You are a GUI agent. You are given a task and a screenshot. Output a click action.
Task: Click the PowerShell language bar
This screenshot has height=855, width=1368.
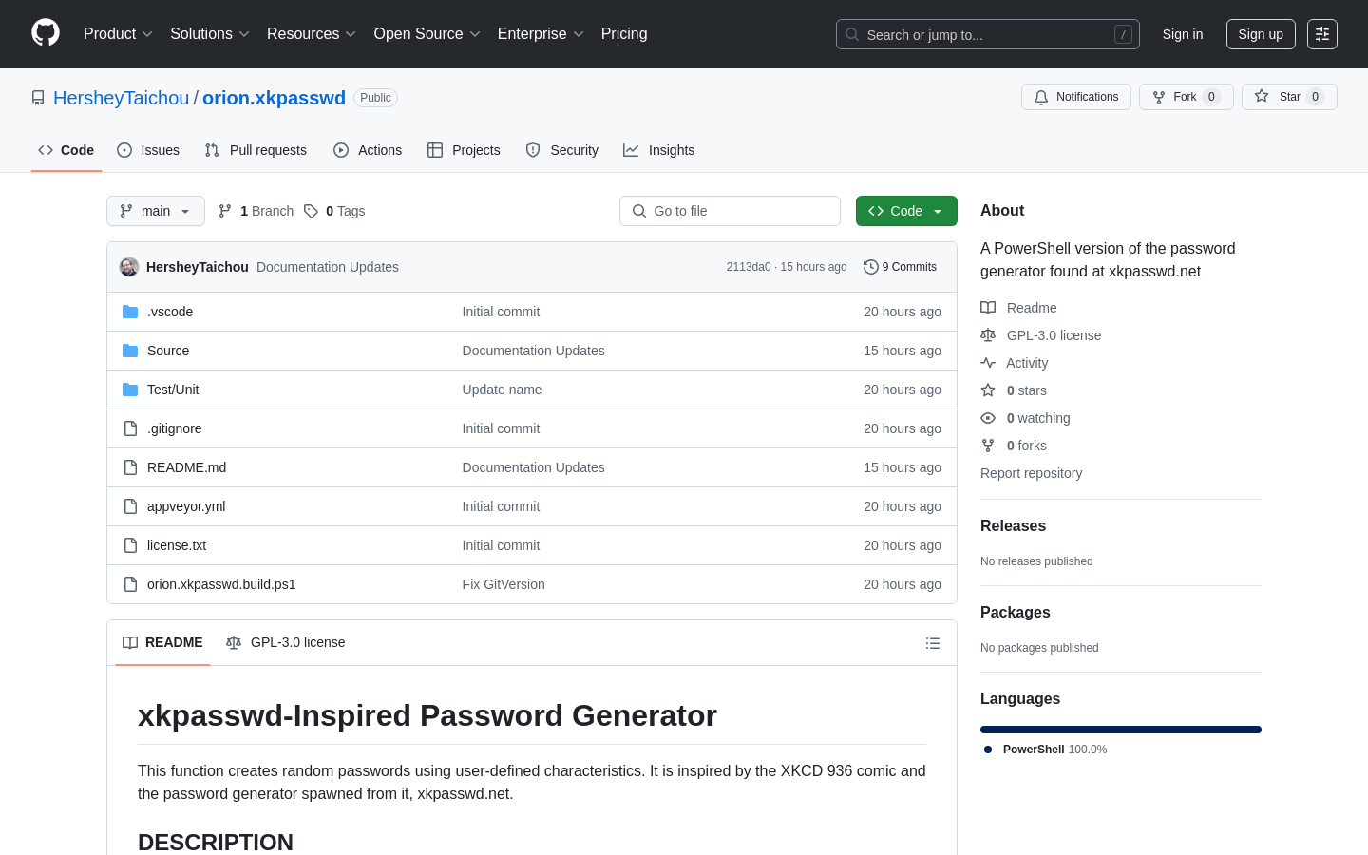pyautogui.click(x=1121, y=730)
